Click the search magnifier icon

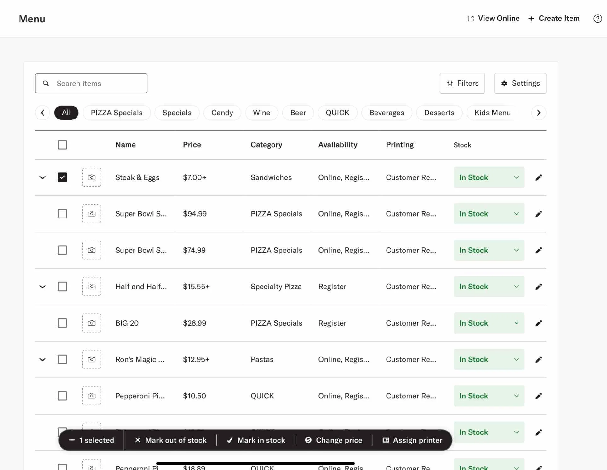46,84
